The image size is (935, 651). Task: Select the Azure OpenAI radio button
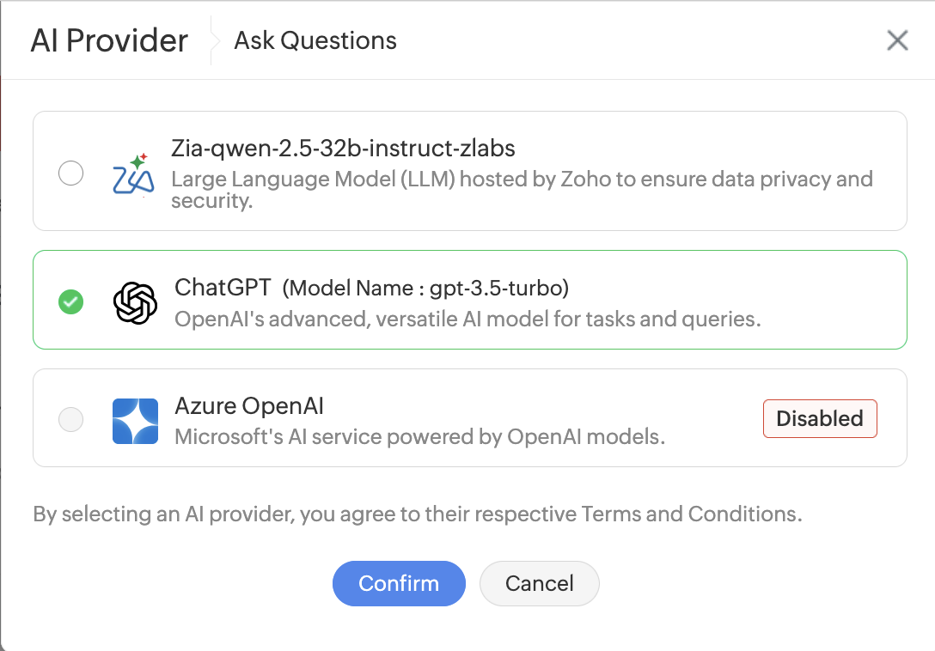[71, 419]
